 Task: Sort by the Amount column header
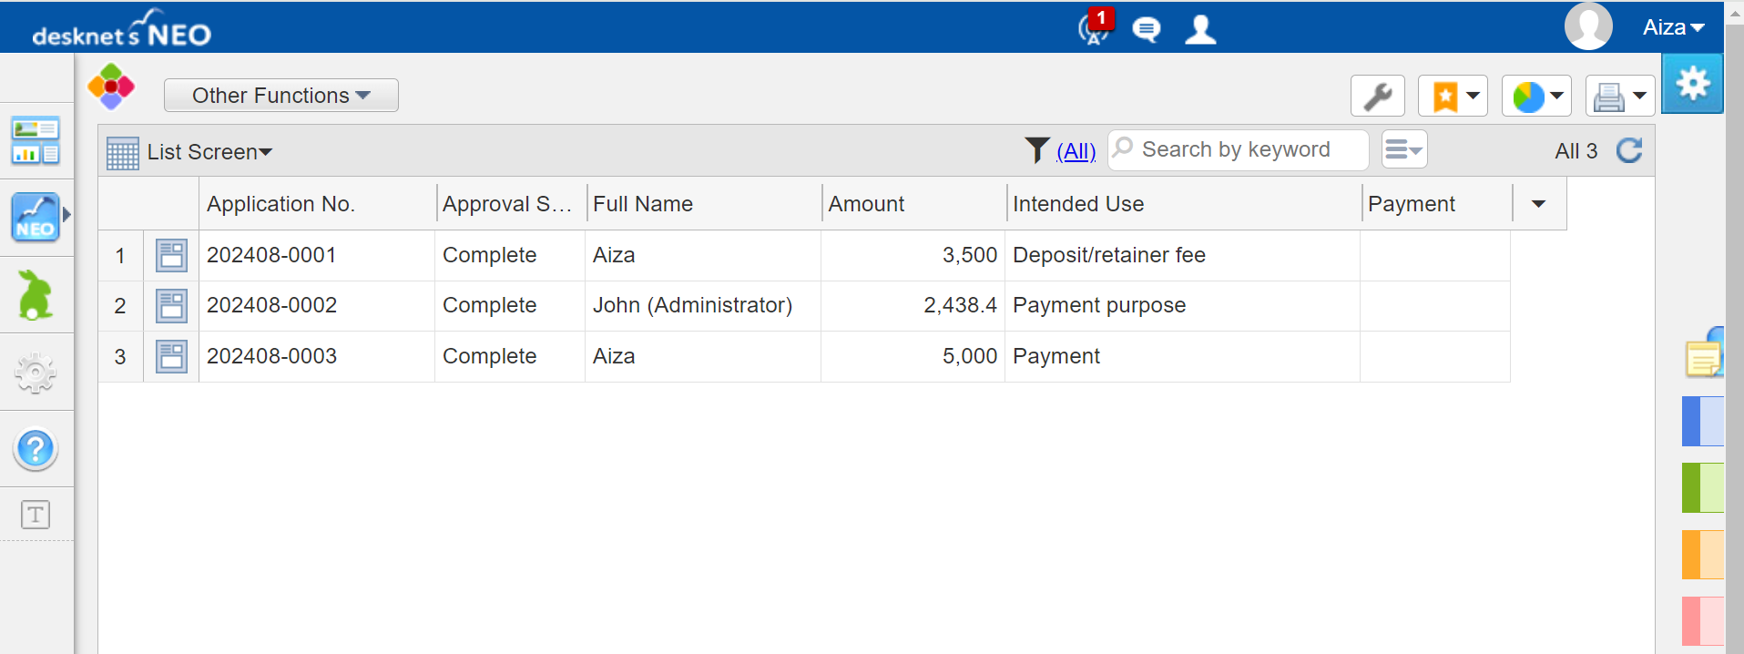866,204
